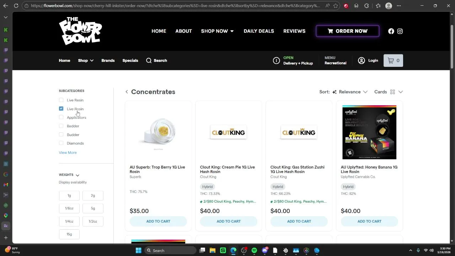Open the Shop dropdown in sub-navigation
The height and width of the screenshot is (256, 455).
(x=86, y=60)
